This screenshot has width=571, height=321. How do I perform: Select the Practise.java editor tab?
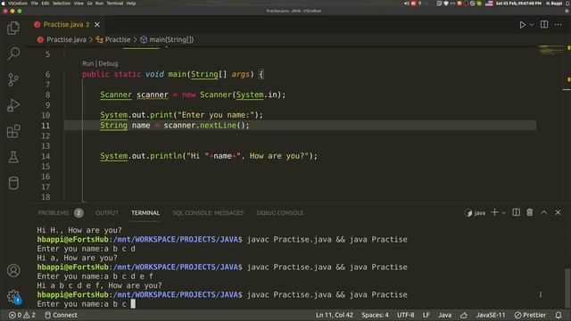click(66, 24)
